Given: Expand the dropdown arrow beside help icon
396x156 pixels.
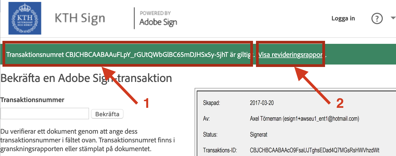Looking at the screenshot, I should 393,18.
